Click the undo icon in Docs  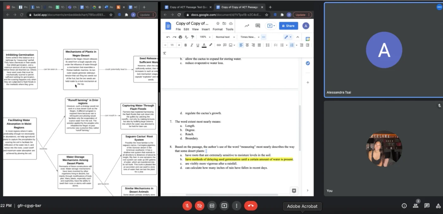pos(168,37)
